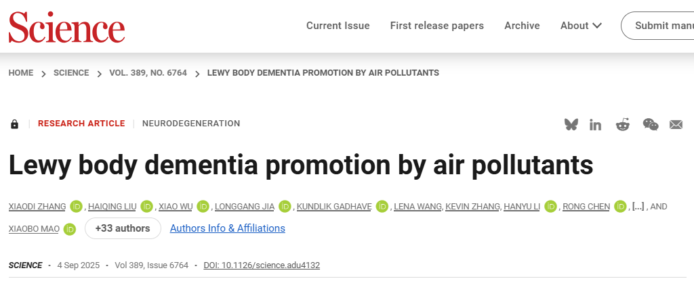
Task: Open the Current Issue menu item
Action: [338, 26]
